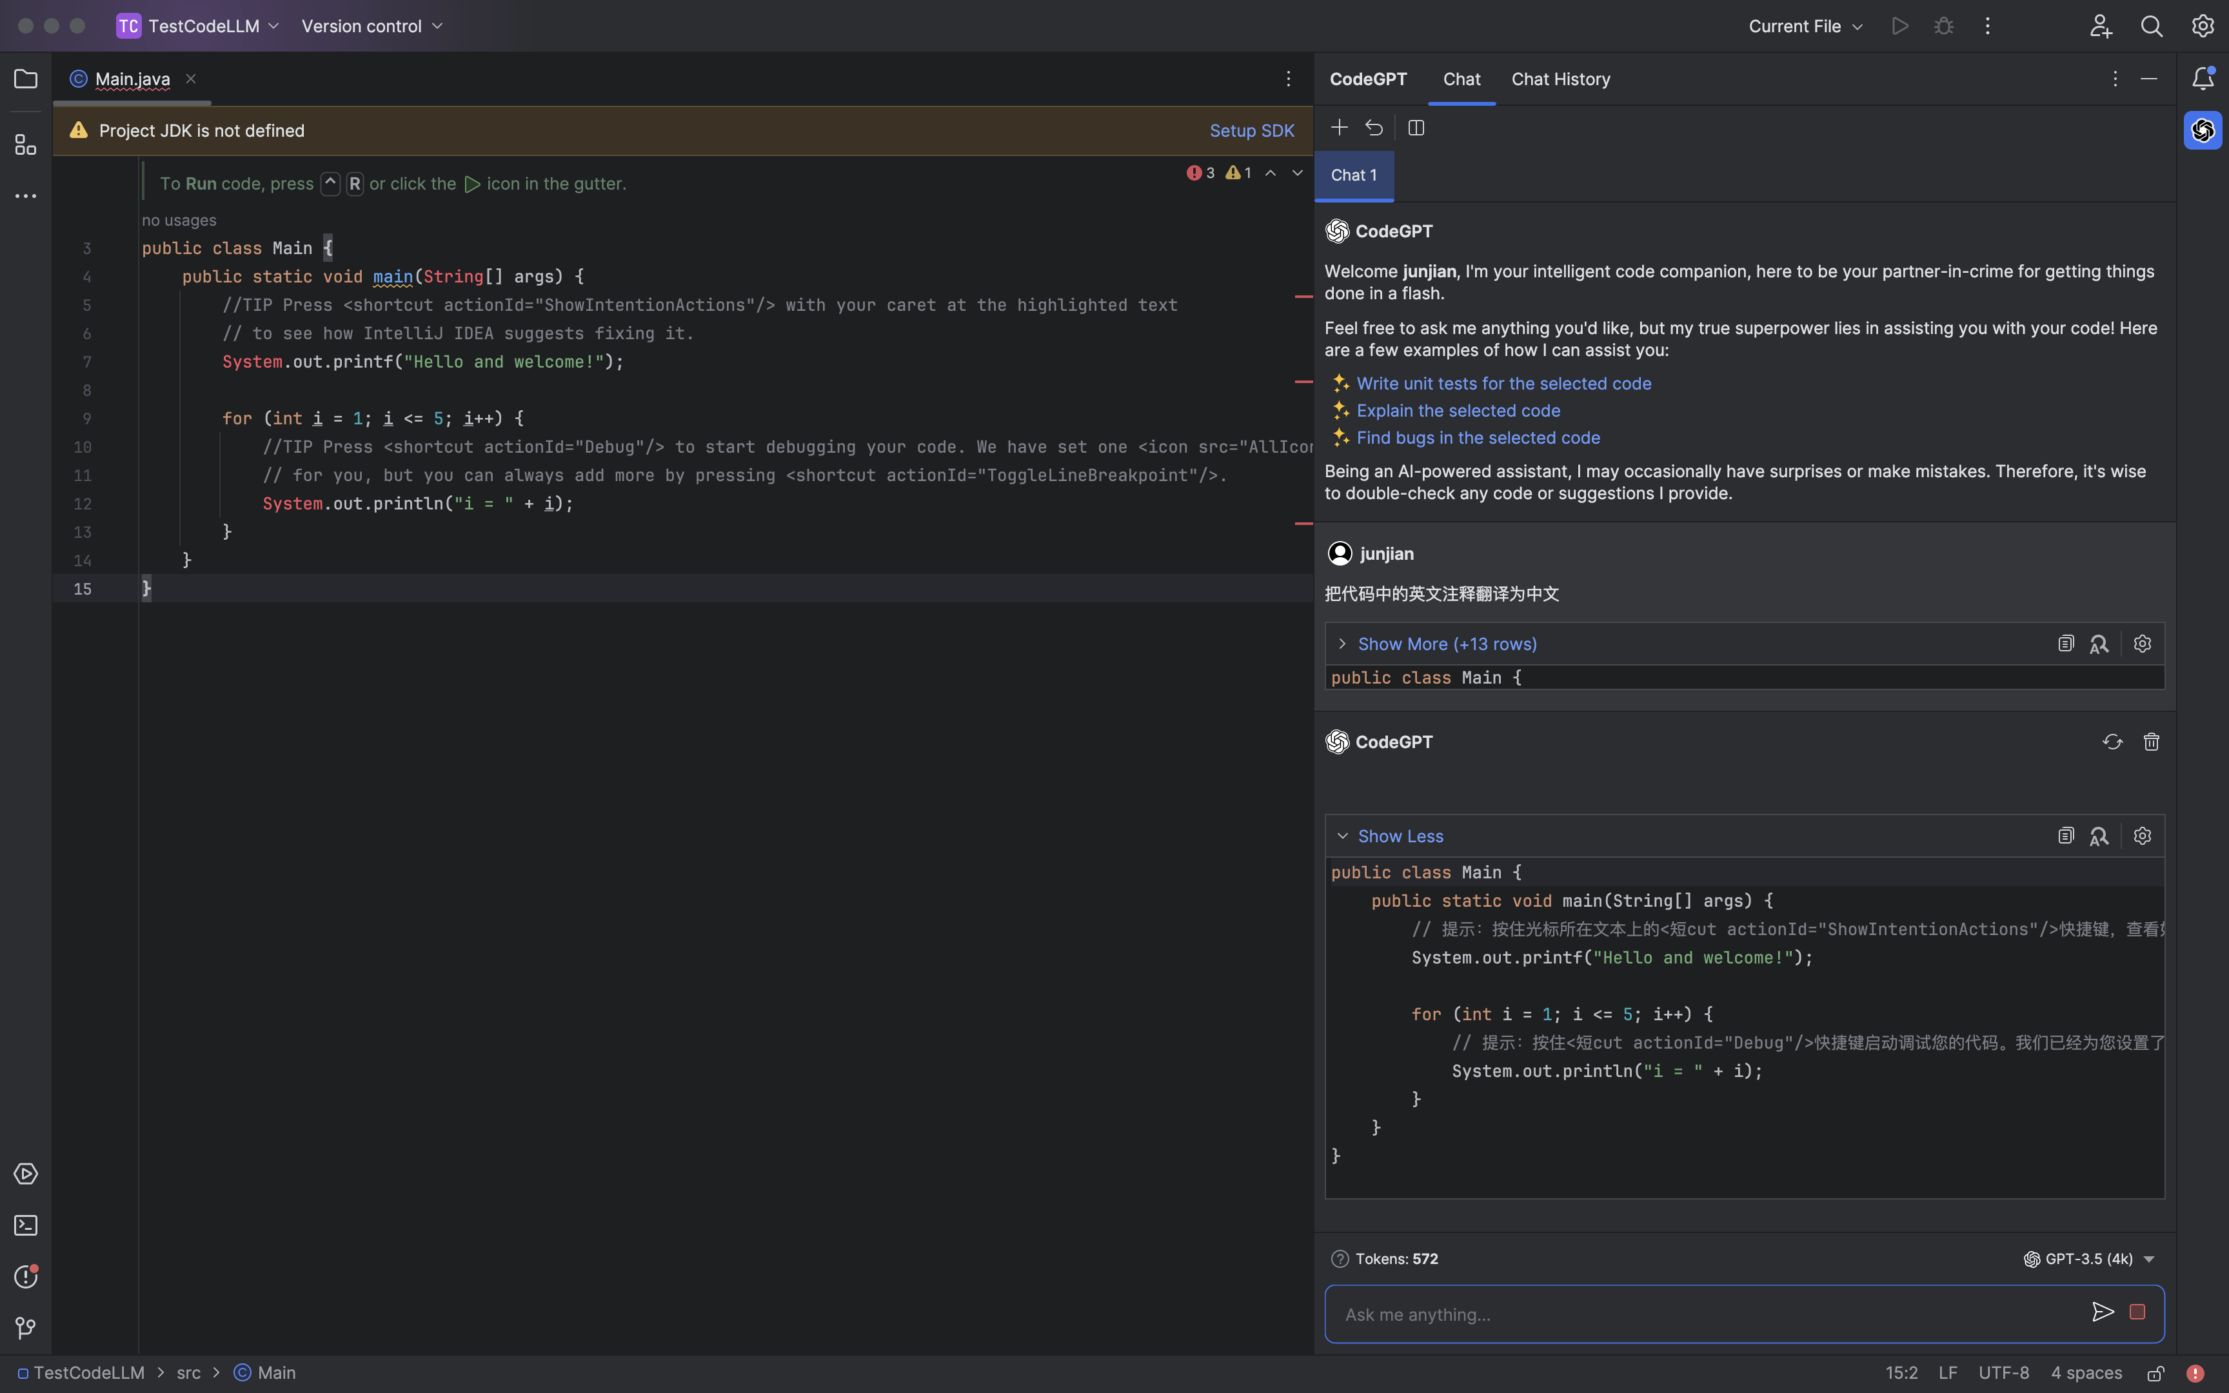
Task: Delete the CodeGPT response message
Action: point(2151,742)
